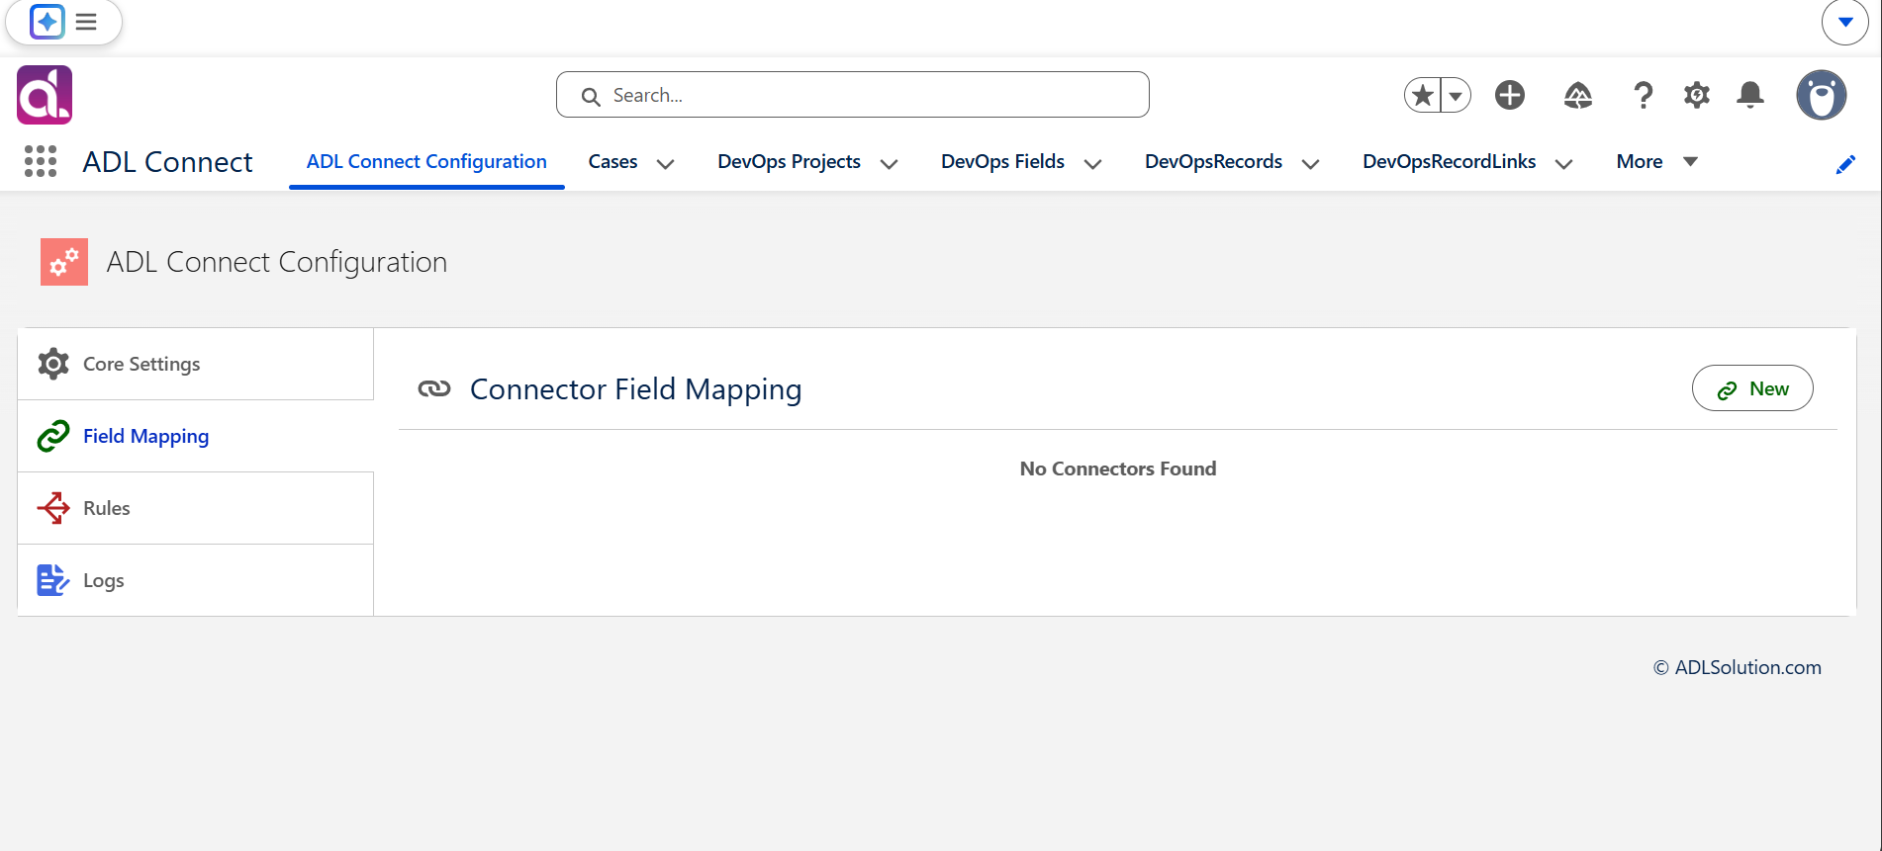
Task: Open the Notifications bell
Action: point(1750,95)
